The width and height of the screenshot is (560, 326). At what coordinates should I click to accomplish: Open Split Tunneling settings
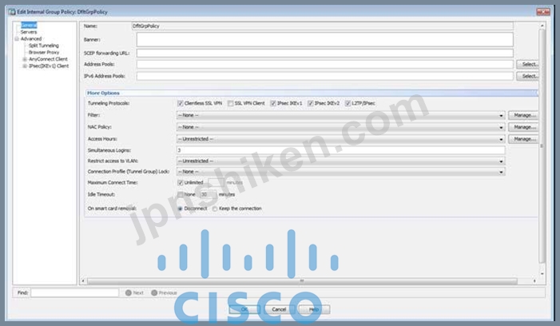pyautogui.click(x=44, y=46)
